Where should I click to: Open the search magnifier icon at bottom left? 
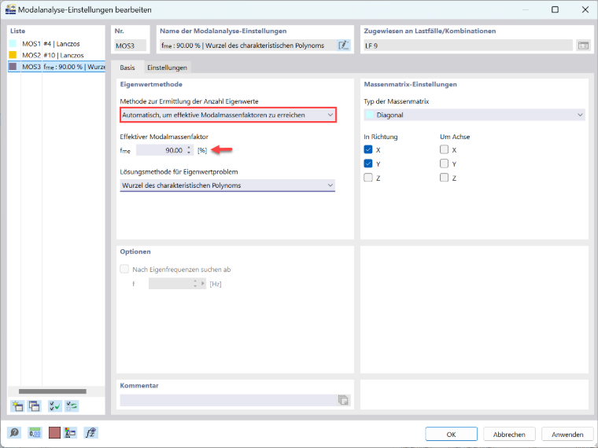[x=14, y=433]
